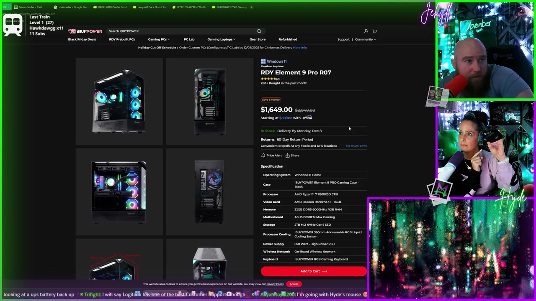Click the search magnifier icon
Image resolution: width=536 pixels, height=301 pixels.
259,31
